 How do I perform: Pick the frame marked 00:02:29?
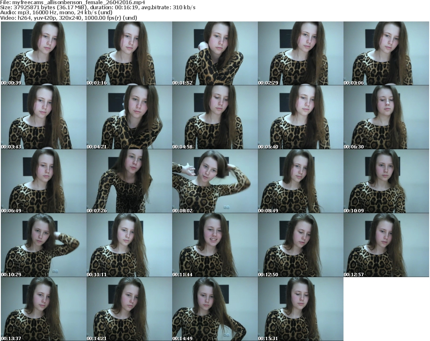[x=301, y=53]
